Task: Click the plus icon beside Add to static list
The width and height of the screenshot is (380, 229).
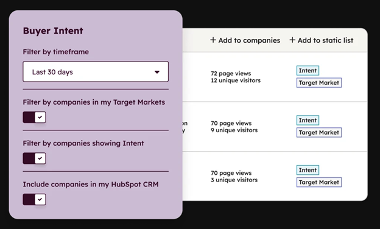Action: tap(292, 40)
